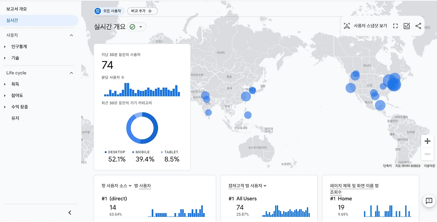Click the share icon

pos(418,26)
